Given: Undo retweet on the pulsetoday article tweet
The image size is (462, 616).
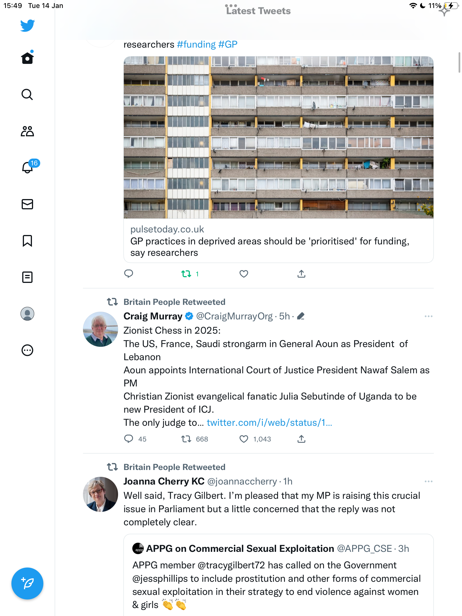Looking at the screenshot, I should (x=186, y=274).
